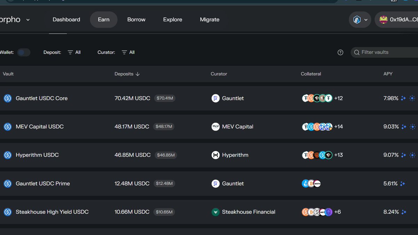The image size is (418, 235).
Task: Click the rewards sparkle icon beside 9.03% APY
Action: point(404,127)
